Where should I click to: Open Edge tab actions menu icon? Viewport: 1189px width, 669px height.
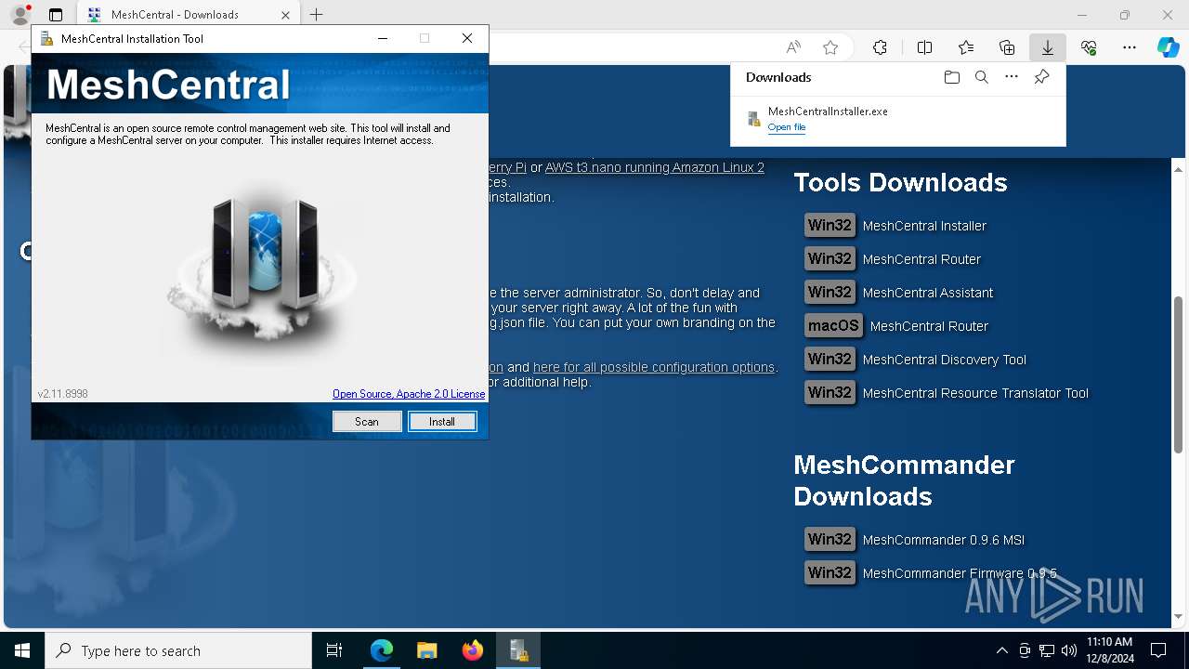56,15
